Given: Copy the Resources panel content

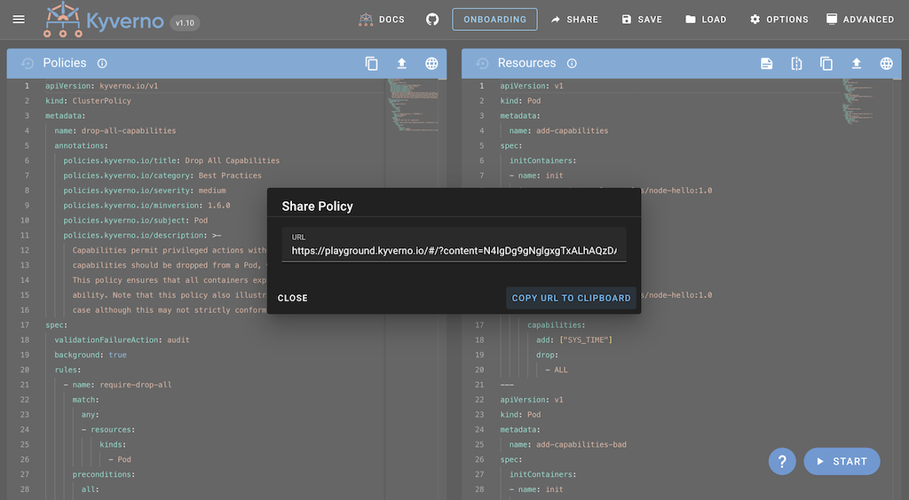Looking at the screenshot, I should 826,63.
